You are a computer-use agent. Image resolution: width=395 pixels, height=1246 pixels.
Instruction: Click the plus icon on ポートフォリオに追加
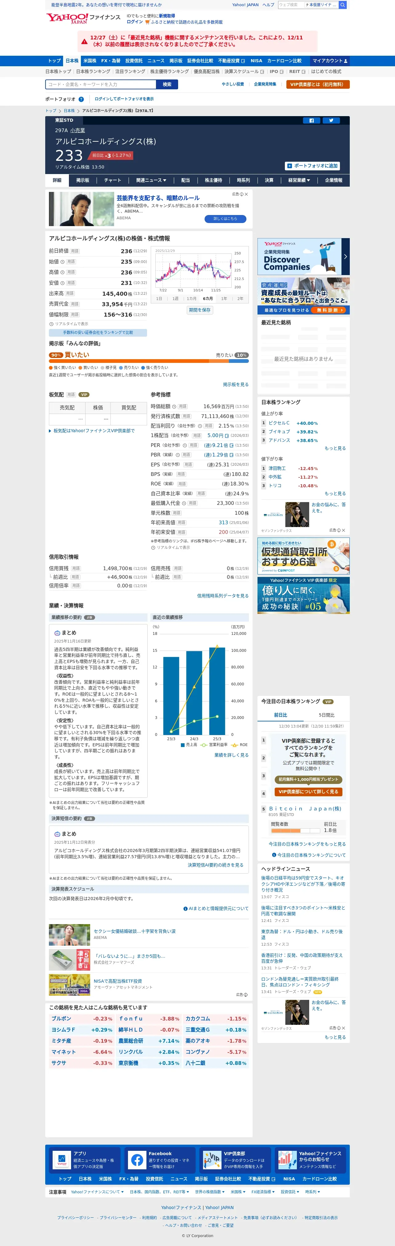point(289,166)
